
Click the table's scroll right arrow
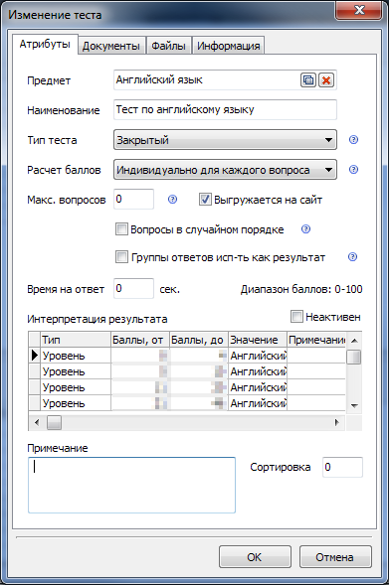(337, 423)
